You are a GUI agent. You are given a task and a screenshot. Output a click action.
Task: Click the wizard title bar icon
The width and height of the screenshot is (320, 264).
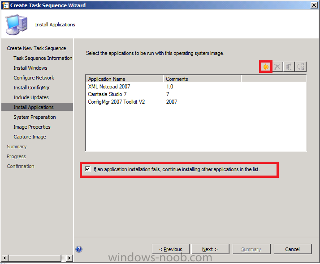click(6, 5)
